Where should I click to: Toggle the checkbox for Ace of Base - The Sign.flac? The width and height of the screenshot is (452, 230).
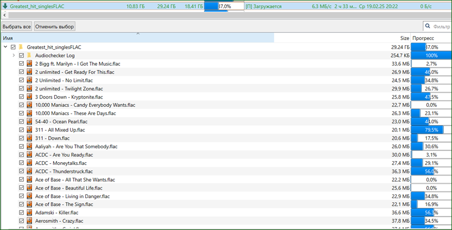click(x=22, y=204)
